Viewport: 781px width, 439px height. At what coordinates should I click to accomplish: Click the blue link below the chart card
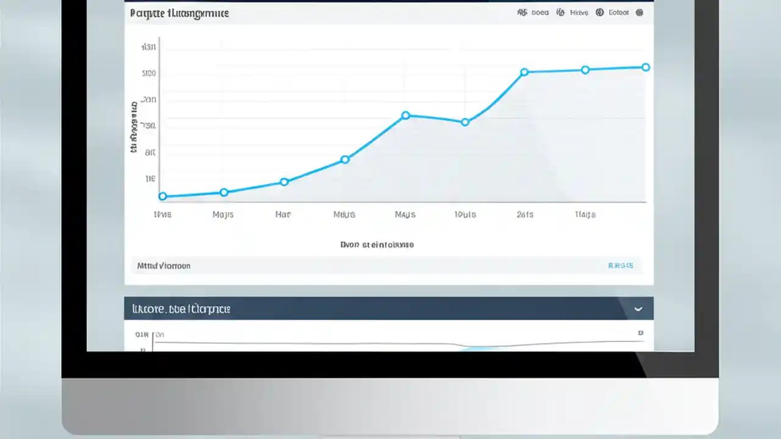click(621, 265)
